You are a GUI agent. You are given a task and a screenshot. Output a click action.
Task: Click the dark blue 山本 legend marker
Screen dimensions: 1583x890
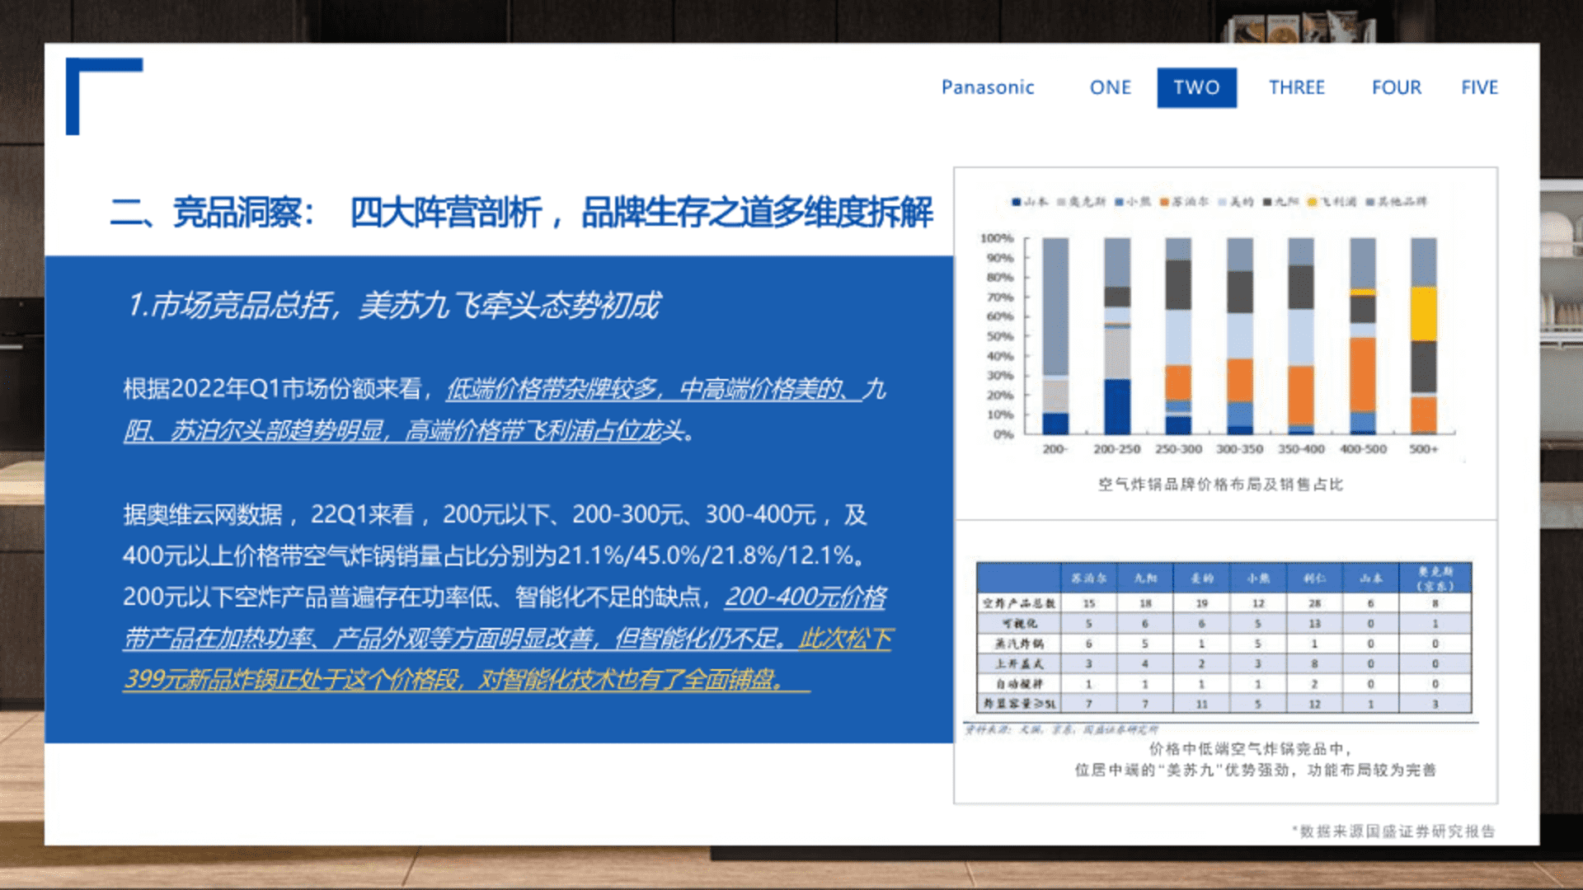[1017, 202]
